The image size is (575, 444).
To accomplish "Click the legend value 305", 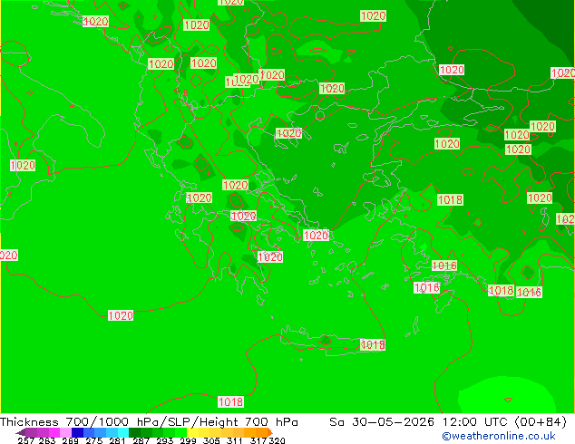I will pos(211,440).
